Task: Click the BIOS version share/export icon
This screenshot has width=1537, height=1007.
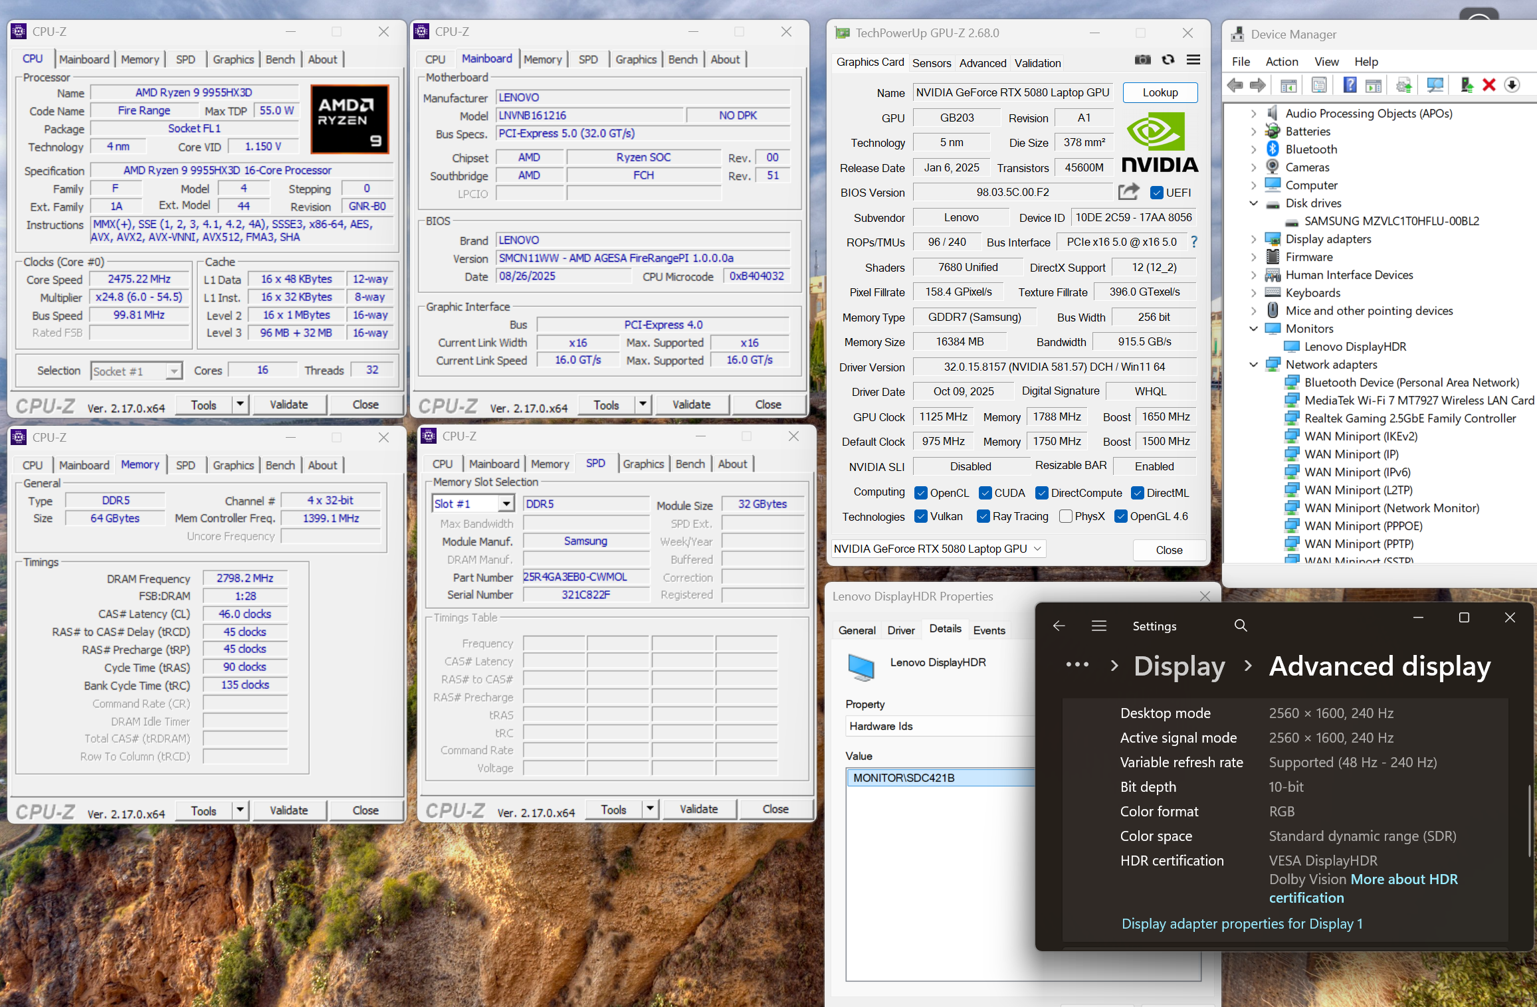Action: pos(1128,192)
